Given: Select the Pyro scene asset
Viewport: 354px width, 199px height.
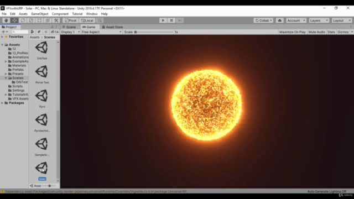Looking at the screenshot, I should tap(42, 98).
